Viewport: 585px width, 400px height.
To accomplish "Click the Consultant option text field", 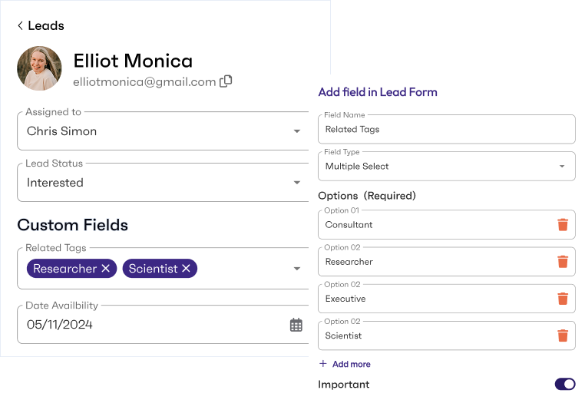I will pyautogui.click(x=434, y=225).
